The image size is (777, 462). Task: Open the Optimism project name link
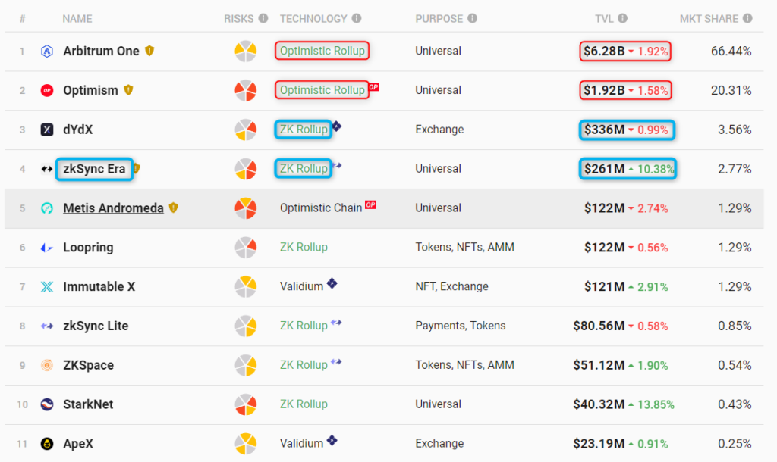point(91,90)
